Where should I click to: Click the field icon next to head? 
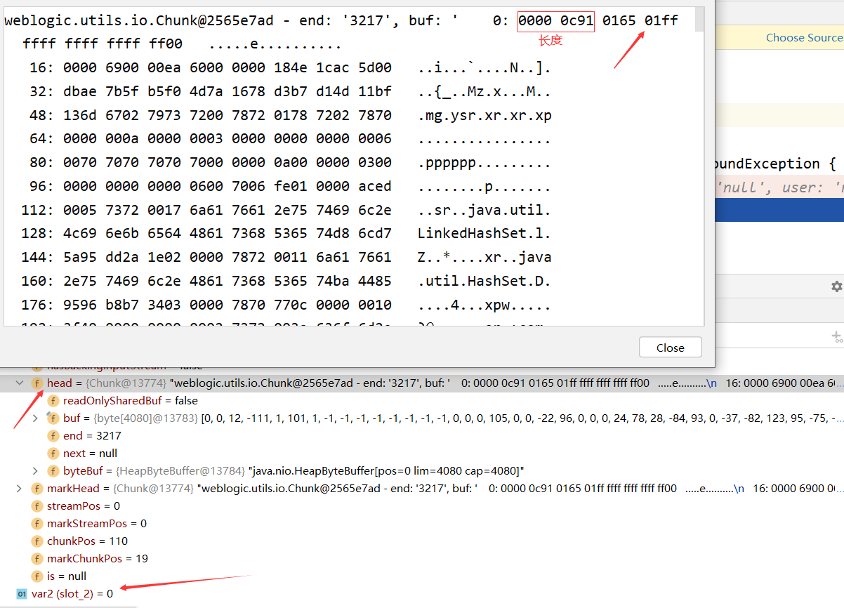[37, 383]
